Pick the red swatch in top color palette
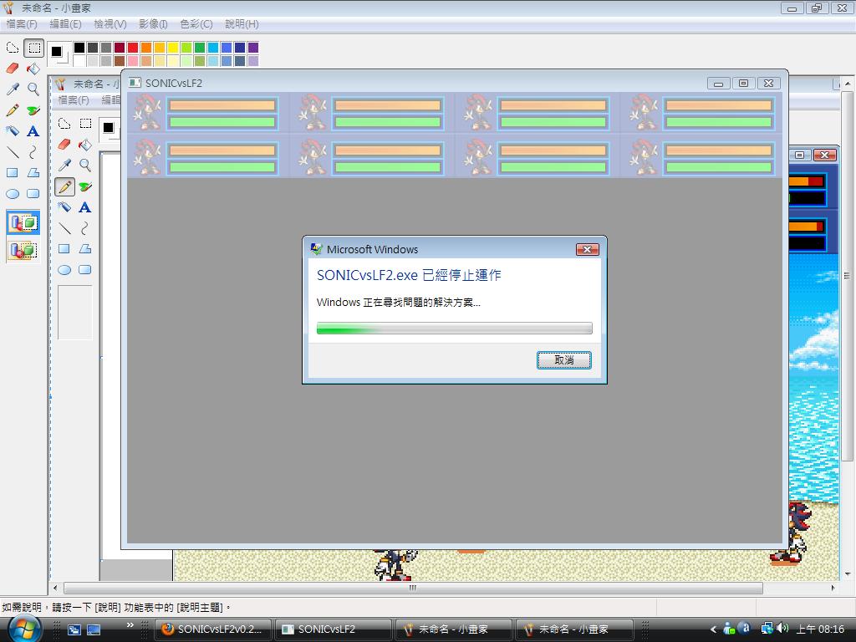The image size is (856, 642). coord(133,48)
